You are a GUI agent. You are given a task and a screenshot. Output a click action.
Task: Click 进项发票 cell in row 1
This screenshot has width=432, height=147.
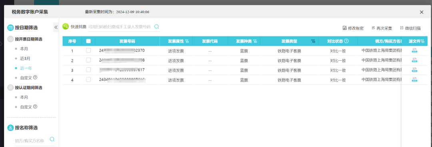[176, 51]
